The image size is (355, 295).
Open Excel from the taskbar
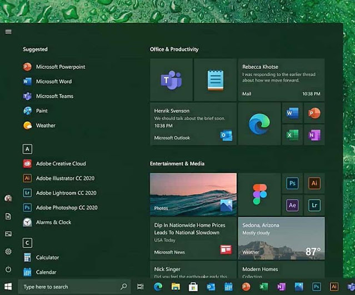click(263, 287)
